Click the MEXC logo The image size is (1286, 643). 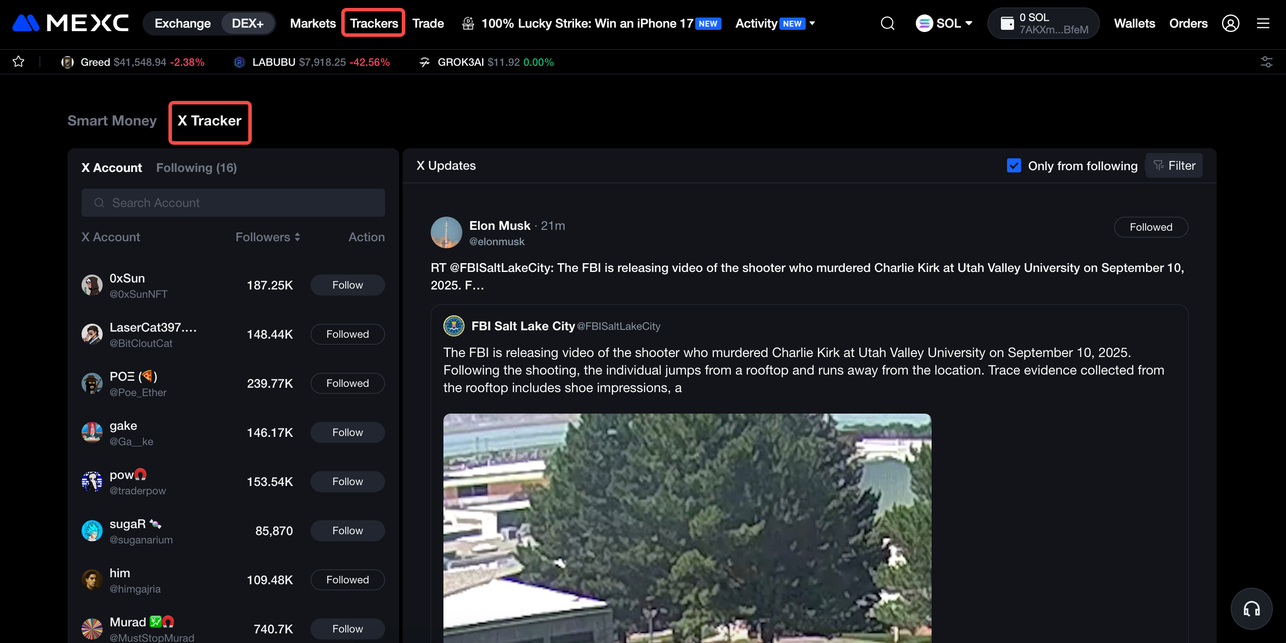tap(70, 23)
